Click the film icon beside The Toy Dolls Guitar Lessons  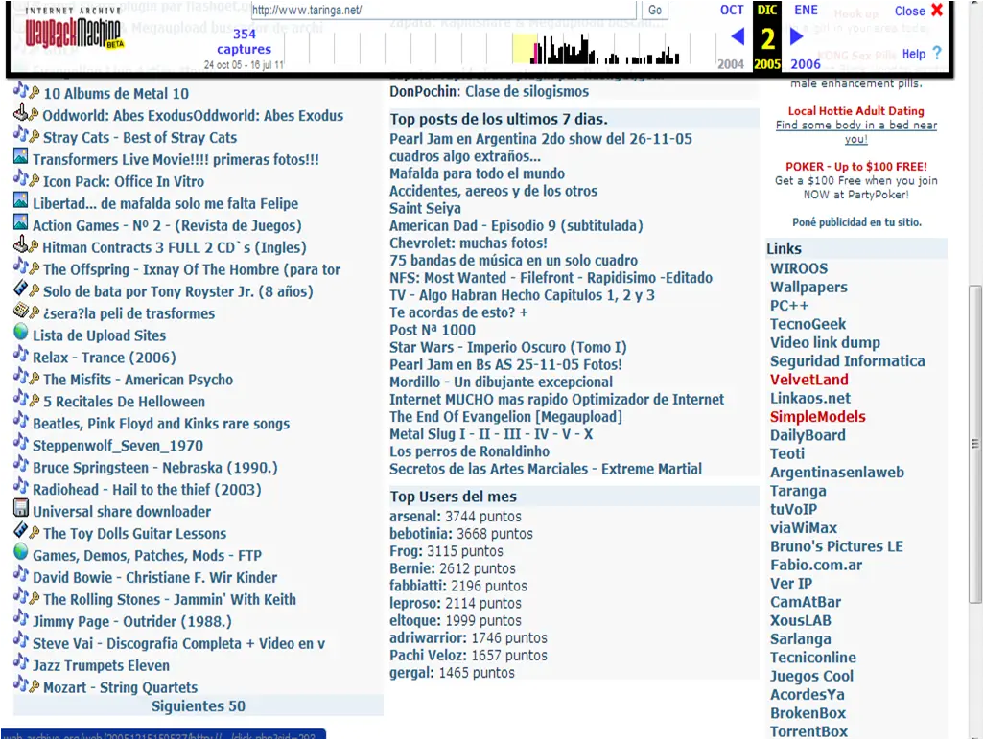[x=21, y=530]
